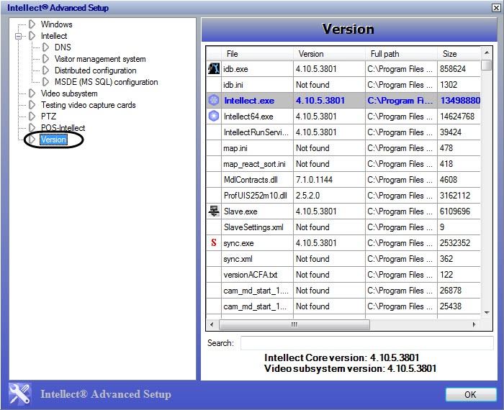Select PTZ in the tree
Viewport: 504px width, 410px height.
click(x=48, y=117)
